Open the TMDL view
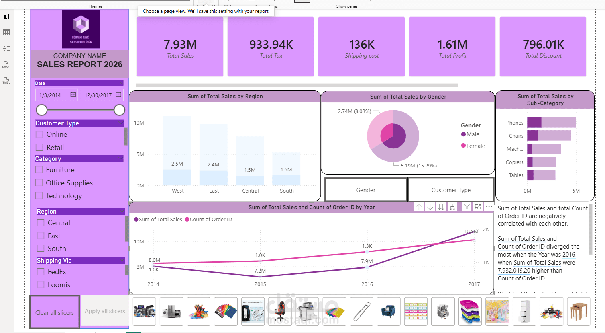The height and width of the screenshot is (333, 605). pos(6,80)
